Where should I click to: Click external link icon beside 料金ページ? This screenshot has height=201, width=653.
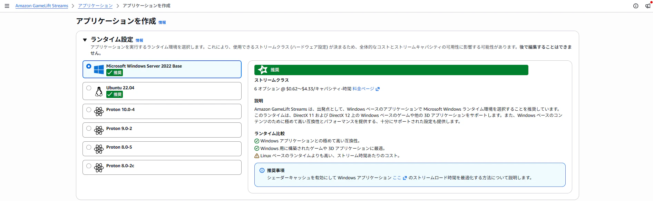(378, 89)
